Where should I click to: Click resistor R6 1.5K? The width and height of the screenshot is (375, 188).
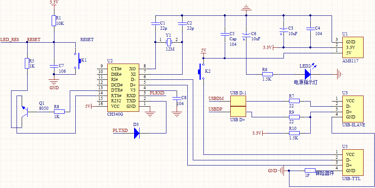point(267,74)
